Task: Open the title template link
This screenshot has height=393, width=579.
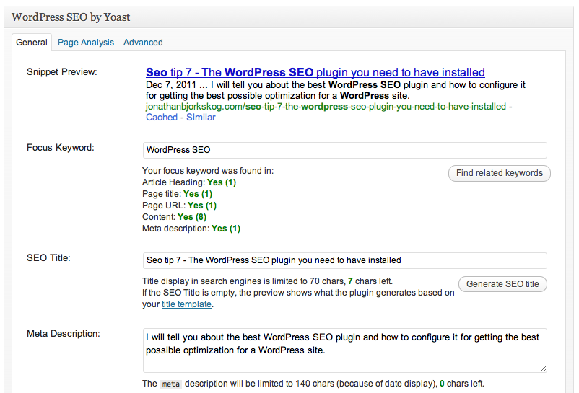Action: point(186,304)
